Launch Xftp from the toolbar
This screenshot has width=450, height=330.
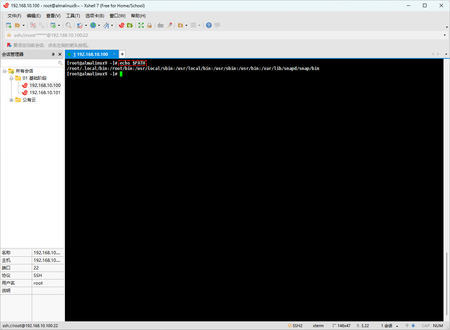130,25
